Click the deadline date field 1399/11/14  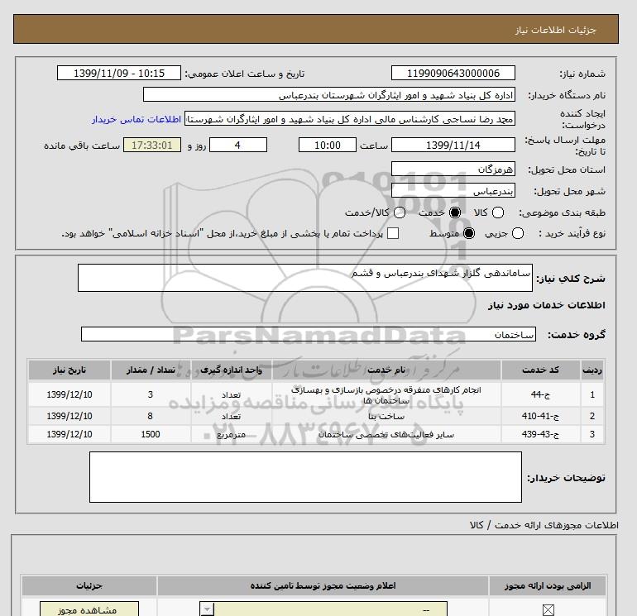[x=453, y=145]
